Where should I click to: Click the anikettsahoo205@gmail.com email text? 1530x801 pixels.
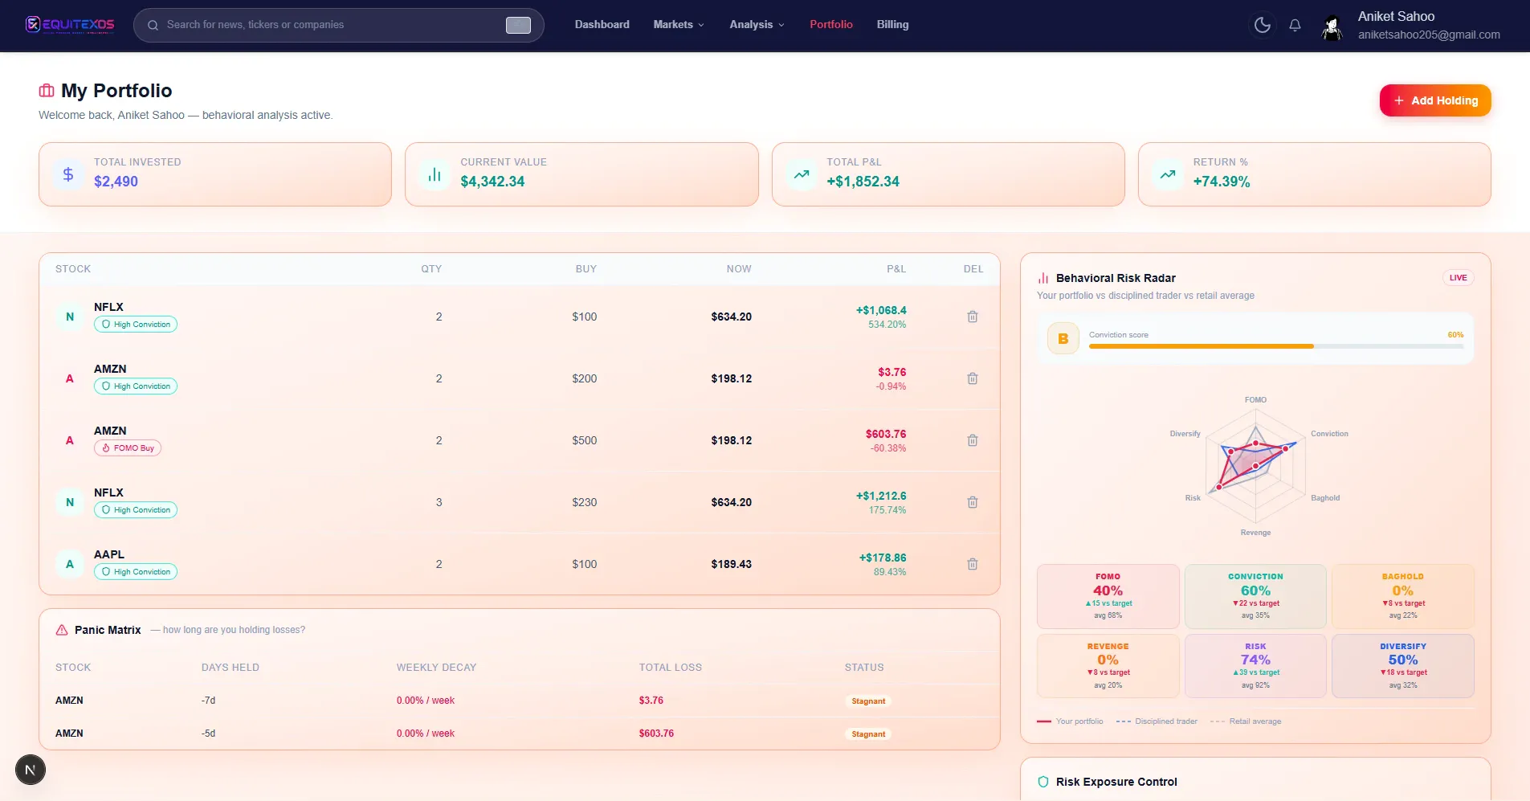[x=1429, y=35]
